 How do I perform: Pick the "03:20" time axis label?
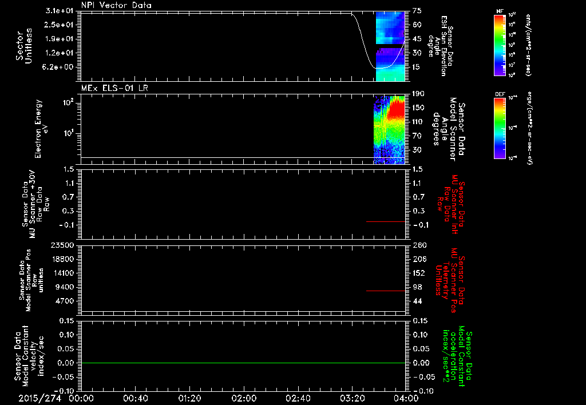(352, 398)
